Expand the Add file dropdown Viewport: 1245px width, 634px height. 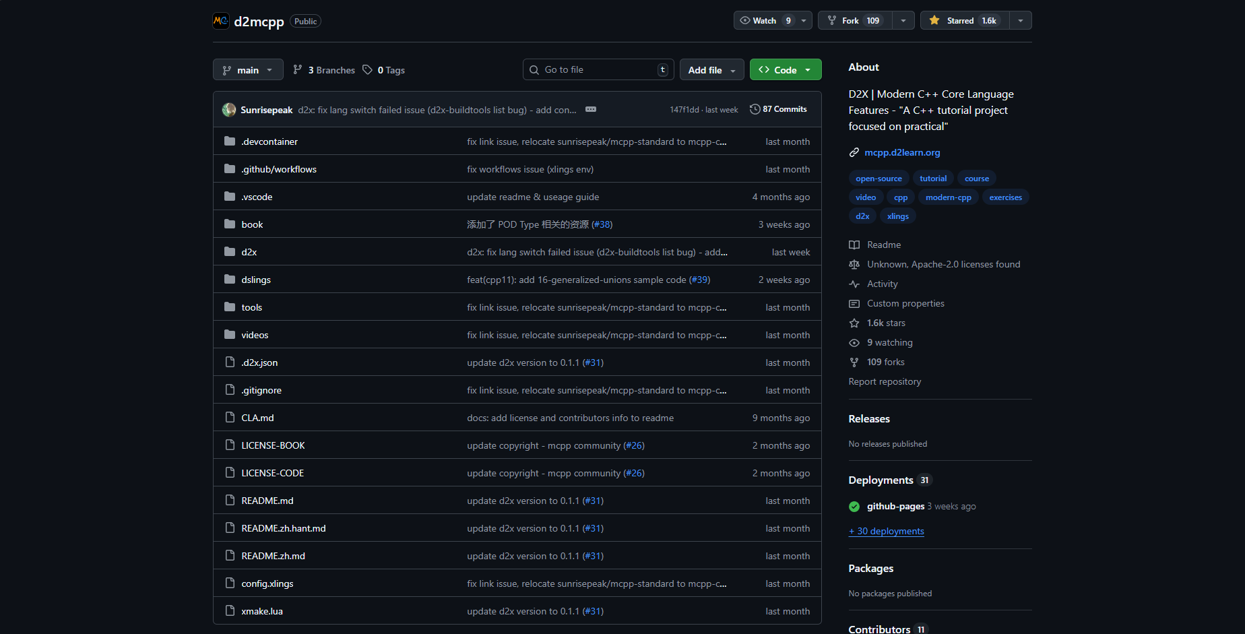point(711,70)
